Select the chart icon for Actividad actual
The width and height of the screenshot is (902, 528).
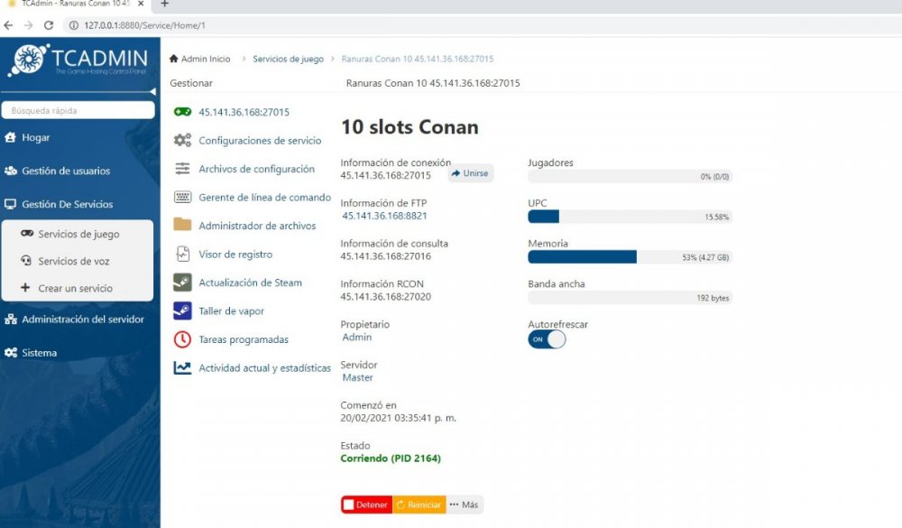(182, 368)
